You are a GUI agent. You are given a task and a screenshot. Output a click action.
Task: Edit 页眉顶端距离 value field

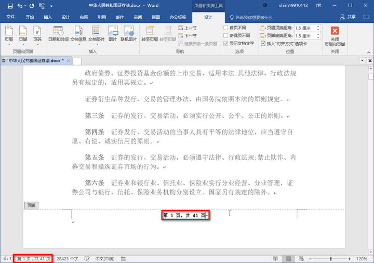(304, 28)
